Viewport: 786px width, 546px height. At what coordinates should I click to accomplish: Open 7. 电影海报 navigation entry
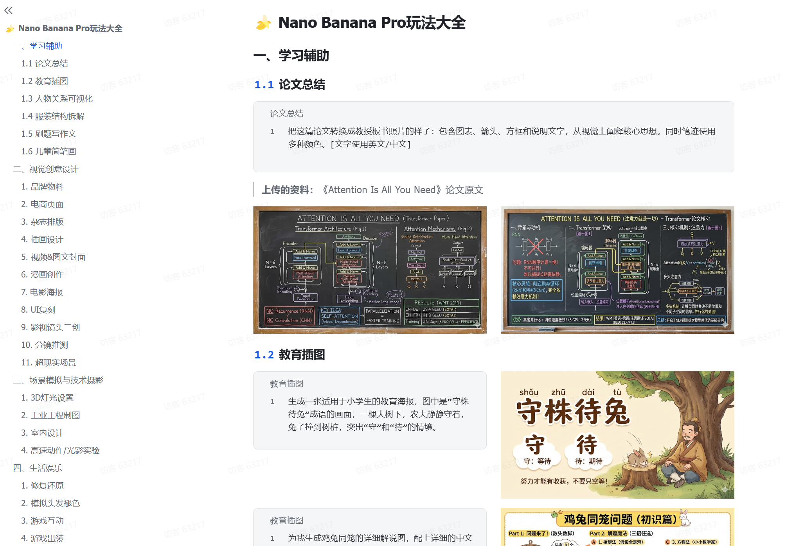click(x=43, y=292)
